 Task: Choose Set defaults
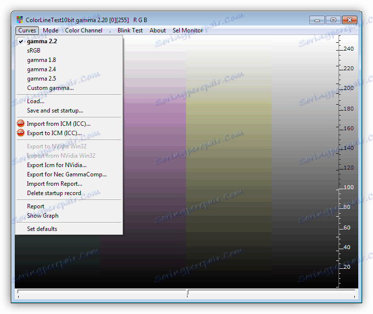[69, 229]
